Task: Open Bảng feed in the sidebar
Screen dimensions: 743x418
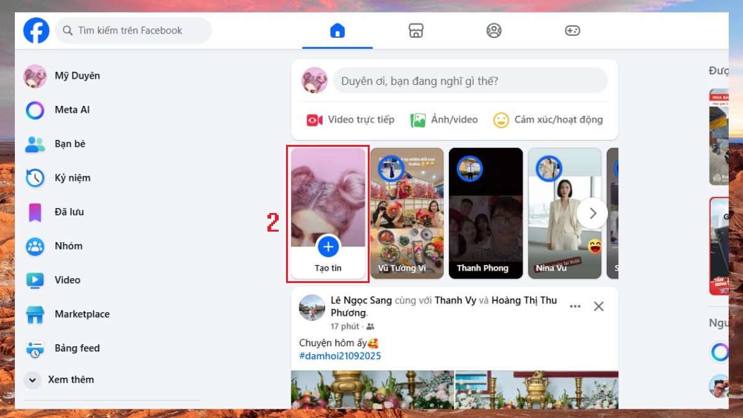Action: pyautogui.click(x=75, y=348)
